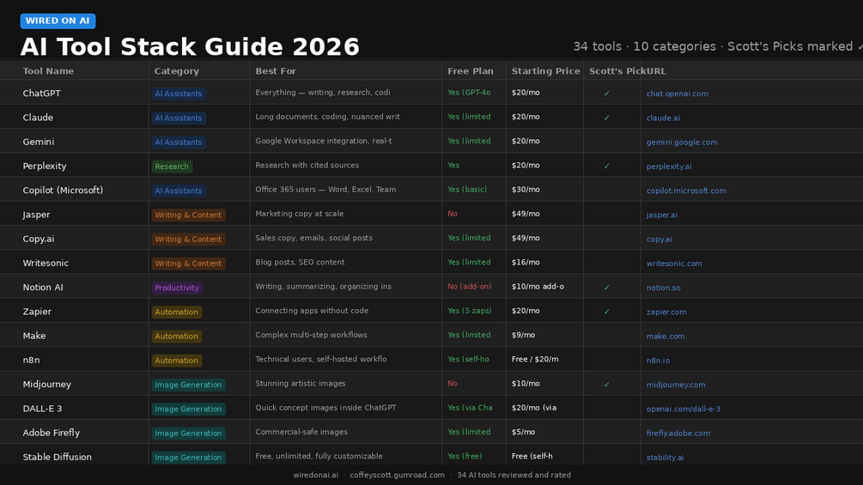The height and width of the screenshot is (485, 863).
Task: Open the perplexity.ai link
Action: (x=669, y=166)
